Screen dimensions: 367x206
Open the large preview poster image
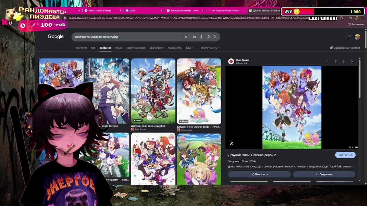292,108
